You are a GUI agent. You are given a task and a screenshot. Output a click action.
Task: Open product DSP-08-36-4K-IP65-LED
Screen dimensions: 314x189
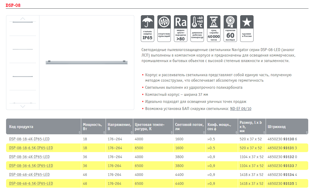29,157
